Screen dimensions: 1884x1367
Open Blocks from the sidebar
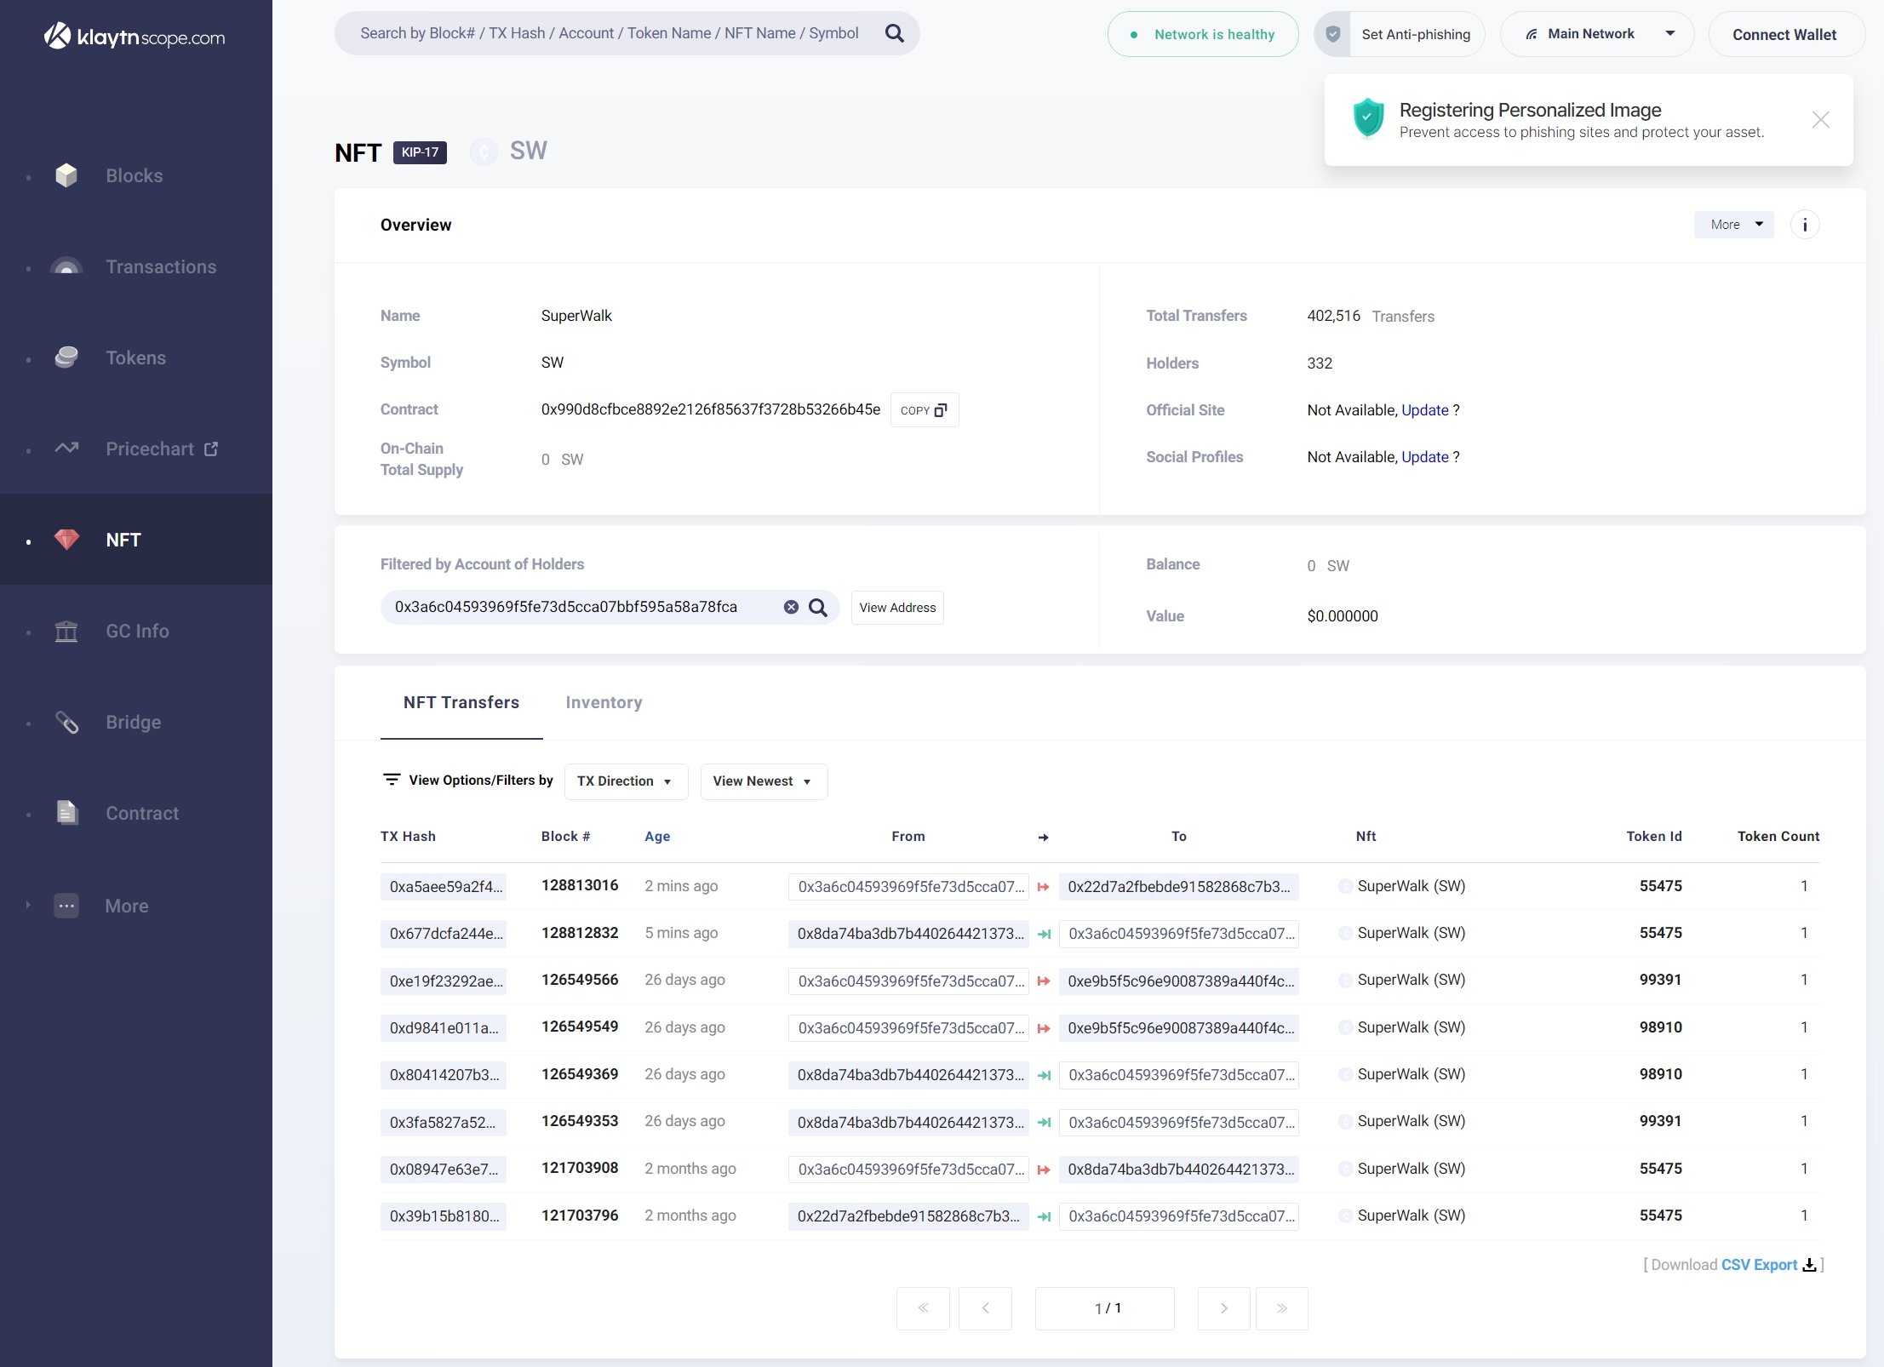click(x=134, y=176)
